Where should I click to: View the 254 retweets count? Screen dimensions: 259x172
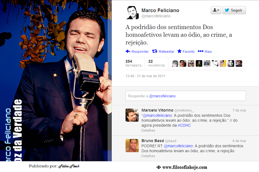click(134, 63)
